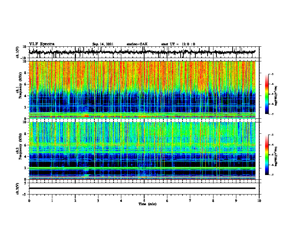
Task: Select the "Sep. 14, 2021" date text
Action: click(103, 44)
